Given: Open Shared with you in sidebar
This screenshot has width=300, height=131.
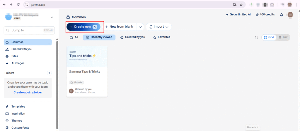Looking at the screenshot, I should pyautogui.click(x=28, y=49).
